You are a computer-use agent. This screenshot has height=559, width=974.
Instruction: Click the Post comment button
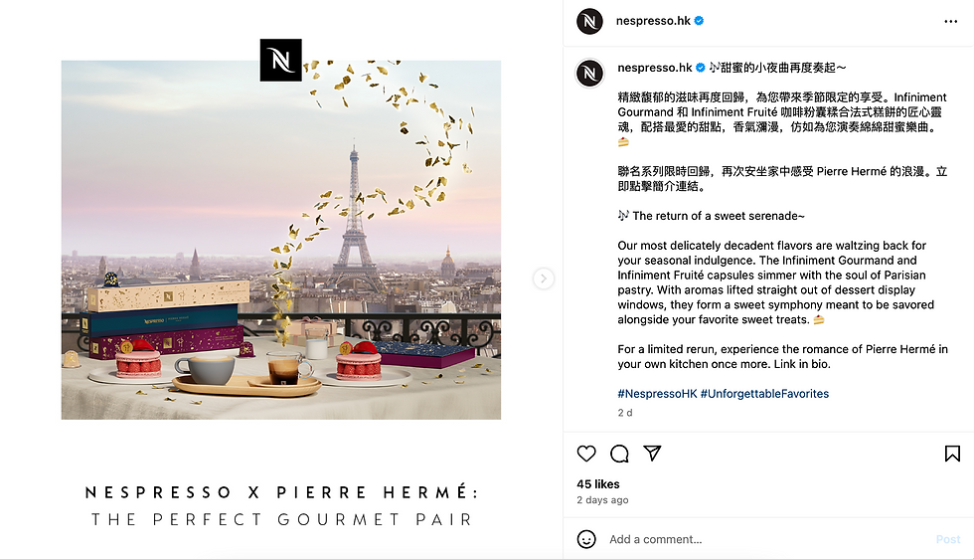coord(948,539)
